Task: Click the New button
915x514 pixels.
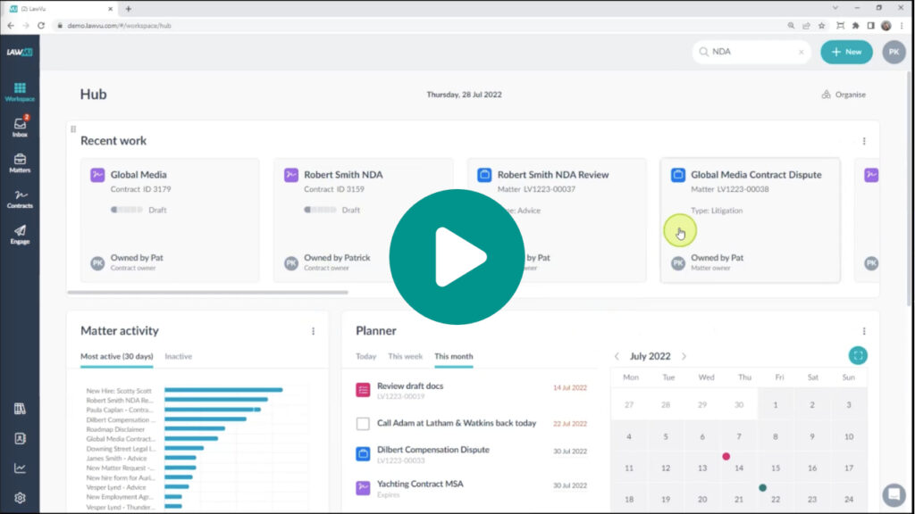Action: pos(846,52)
